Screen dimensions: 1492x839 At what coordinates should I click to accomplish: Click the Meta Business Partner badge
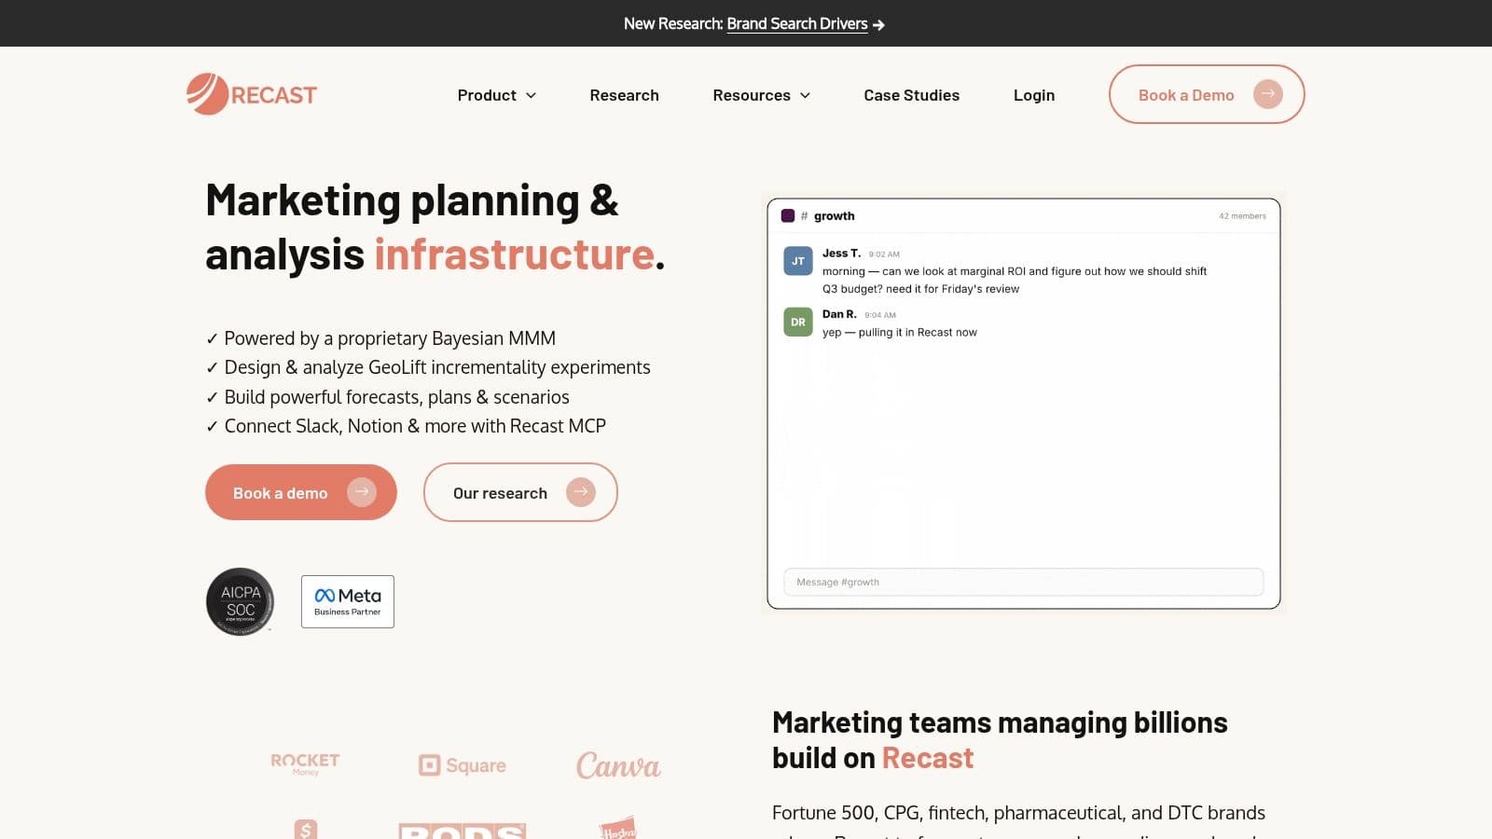click(348, 601)
